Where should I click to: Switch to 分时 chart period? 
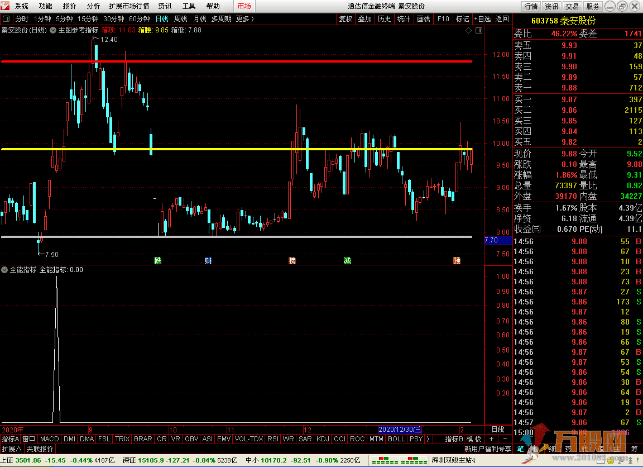[x=22, y=19]
